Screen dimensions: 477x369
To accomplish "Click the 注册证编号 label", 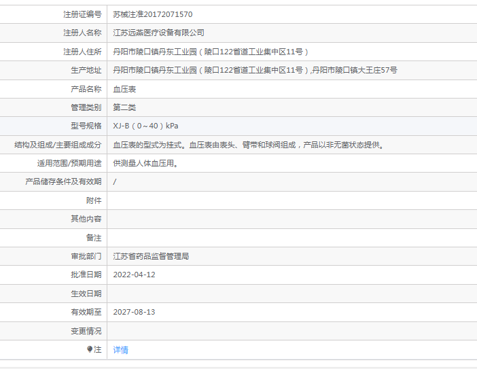I will tap(82, 14).
